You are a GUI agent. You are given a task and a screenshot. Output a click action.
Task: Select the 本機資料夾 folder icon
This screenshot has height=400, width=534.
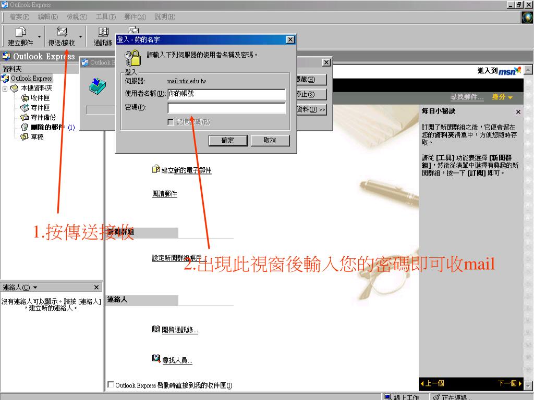point(14,89)
